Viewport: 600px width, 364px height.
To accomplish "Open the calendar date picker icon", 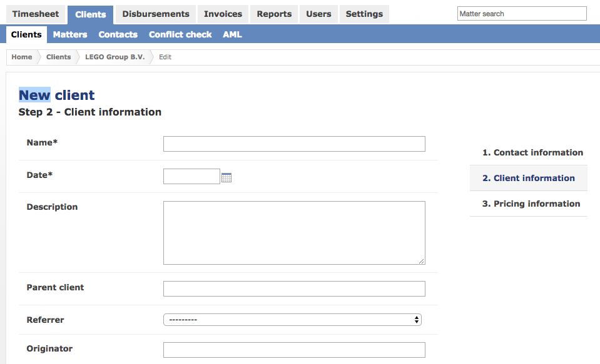I will pyautogui.click(x=226, y=177).
